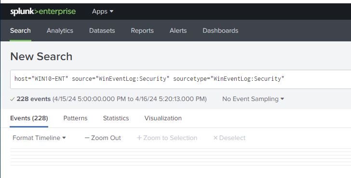Click the minus icon beside Zoom Out
351x178 pixels.
pyautogui.click(x=87, y=138)
